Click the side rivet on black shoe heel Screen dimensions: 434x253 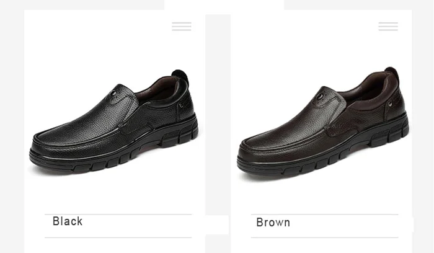[180, 105]
